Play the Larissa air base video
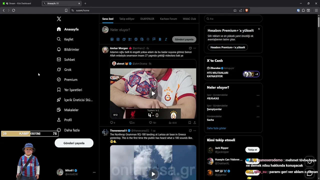The image size is (320, 180). coord(153,174)
